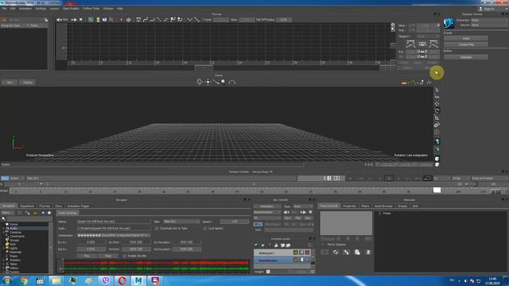
Task: Toggle the Enable Shuttle checkbox
Action: click(124, 256)
